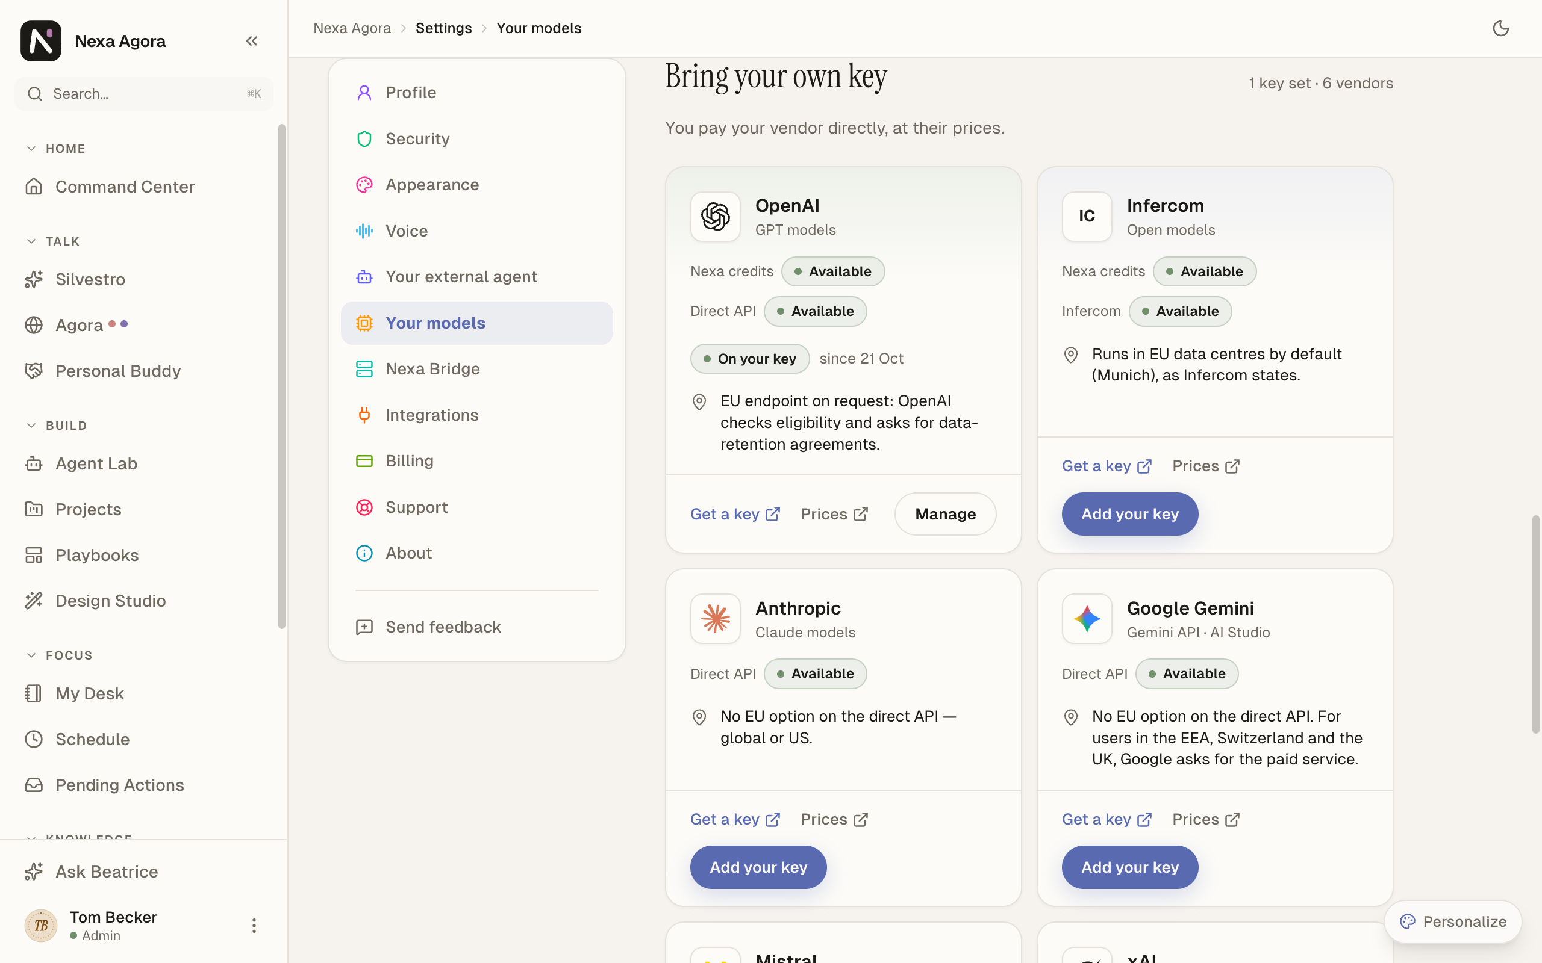Open Appearance settings
The height and width of the screenshot is (963, 1542).
tap(476, 185)
